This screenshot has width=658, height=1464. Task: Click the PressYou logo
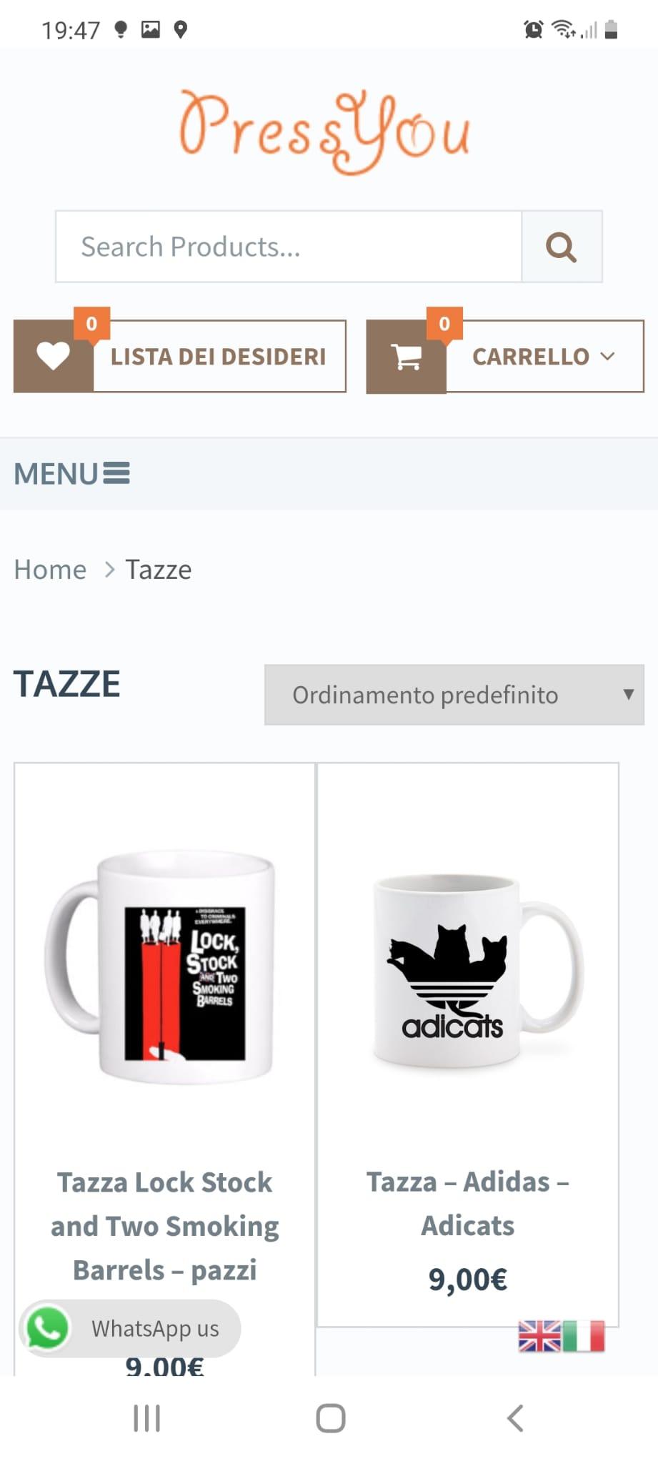coord(325,132)
